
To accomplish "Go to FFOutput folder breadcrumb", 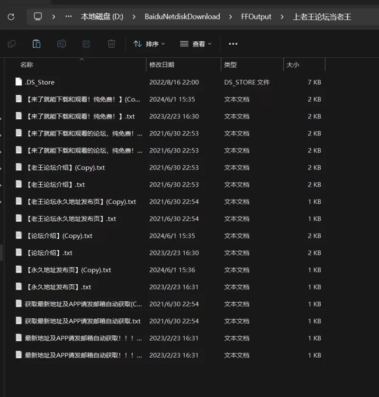I will [256, 17].
